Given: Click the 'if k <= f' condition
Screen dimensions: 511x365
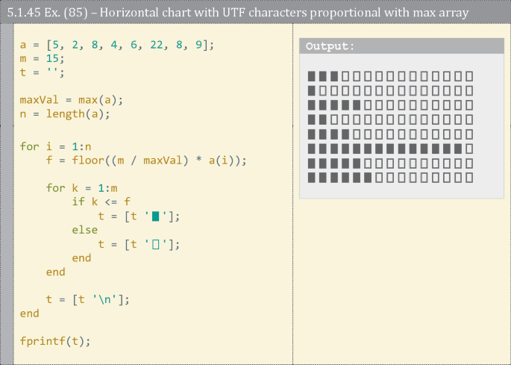Looking at the screenshot, I should coord(101,202).
